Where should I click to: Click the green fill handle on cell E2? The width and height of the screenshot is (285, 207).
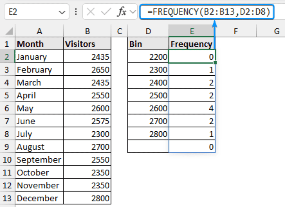(215, 63)
